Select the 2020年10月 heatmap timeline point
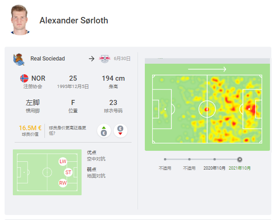This screenshot has height=220, width=275. [x=214, y=159]
